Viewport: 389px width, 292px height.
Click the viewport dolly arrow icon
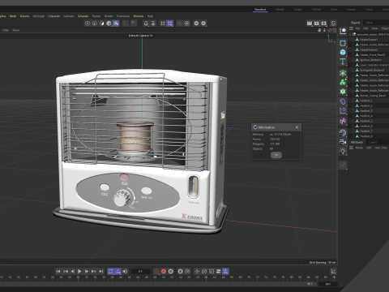click(x=324, y=30)
